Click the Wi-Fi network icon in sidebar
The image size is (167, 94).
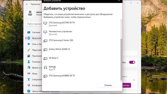click(29, 44)
